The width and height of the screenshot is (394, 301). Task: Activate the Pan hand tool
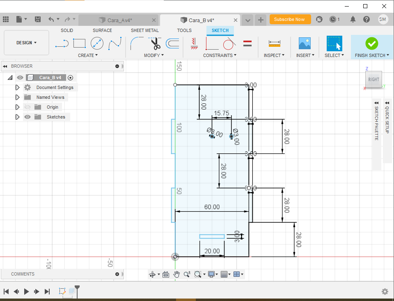click(x=176, y=274)
